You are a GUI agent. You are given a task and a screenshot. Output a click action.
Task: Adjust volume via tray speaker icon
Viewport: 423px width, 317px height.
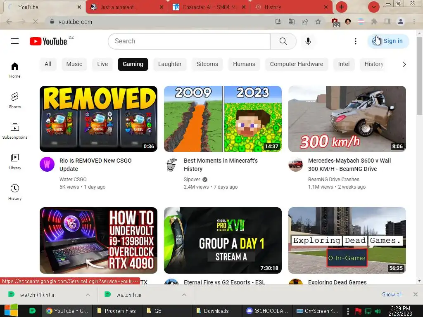pos(378,311)
